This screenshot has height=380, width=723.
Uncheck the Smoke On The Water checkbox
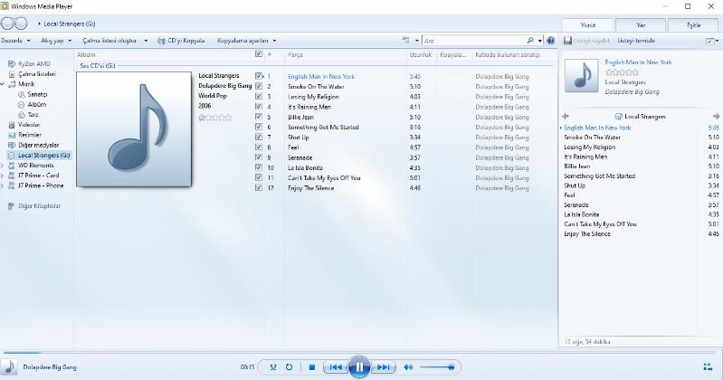tap(259, 86)
